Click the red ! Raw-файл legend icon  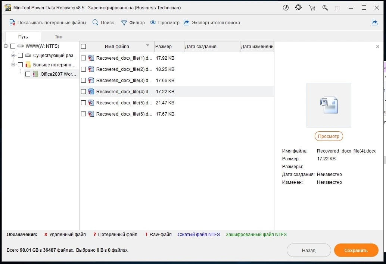click(146, 235)
